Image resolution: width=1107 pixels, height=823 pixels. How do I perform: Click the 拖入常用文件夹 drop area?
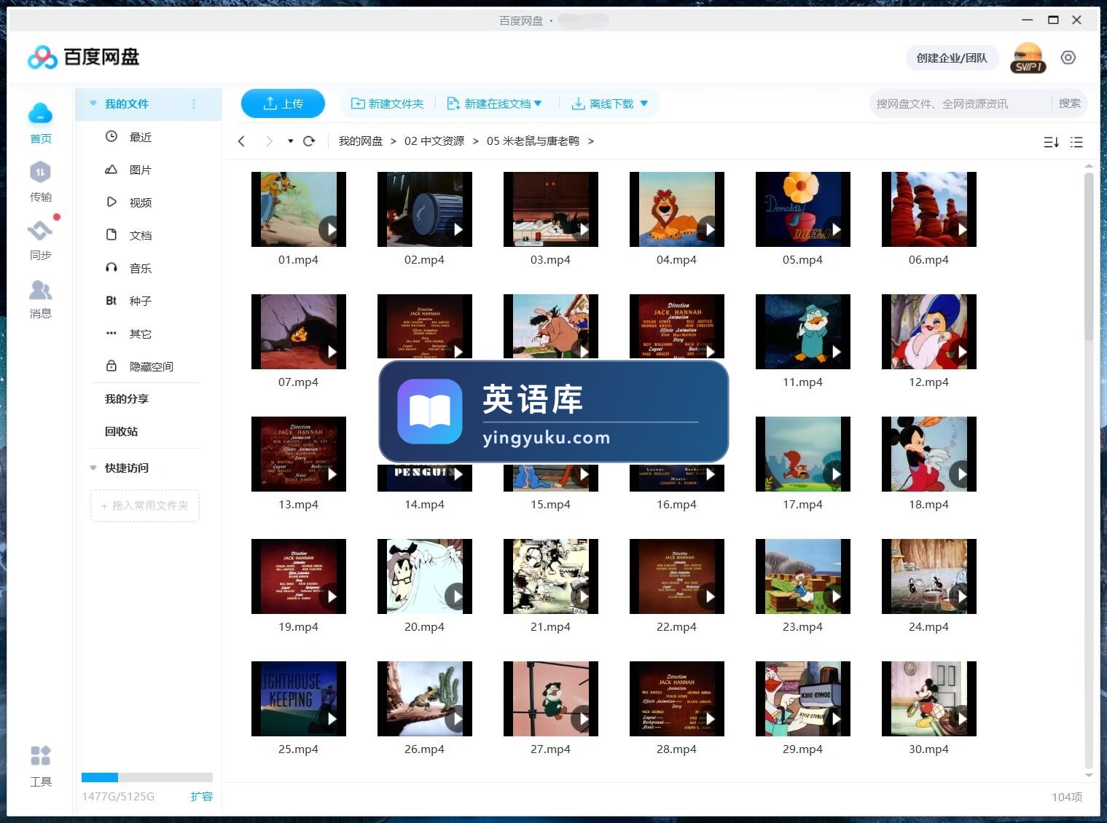(x=145, y=505)
